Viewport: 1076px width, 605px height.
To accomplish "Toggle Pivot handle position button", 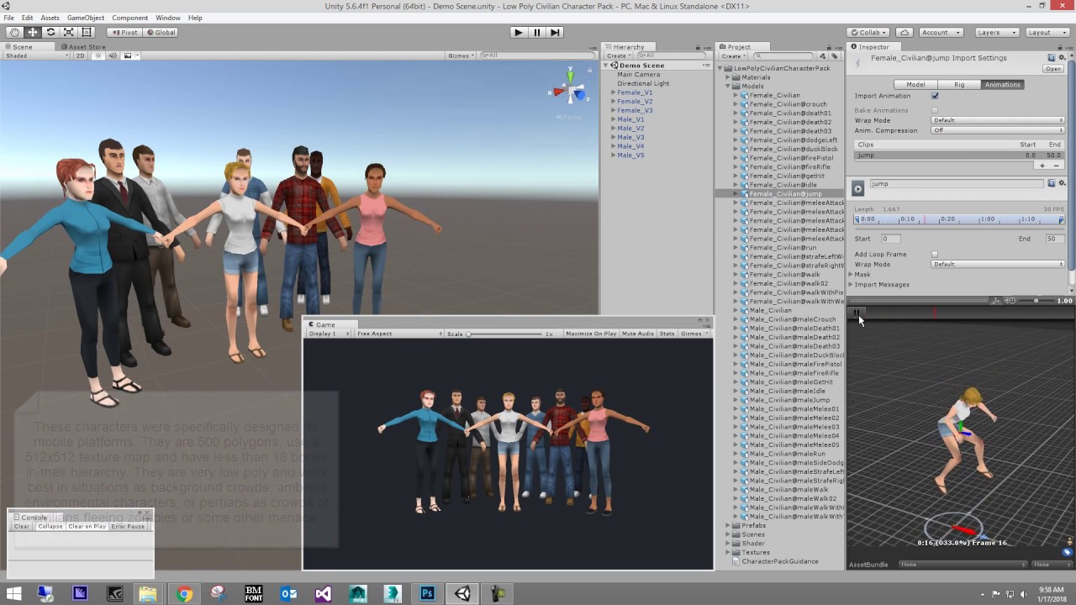I will (x=124, y=32).
